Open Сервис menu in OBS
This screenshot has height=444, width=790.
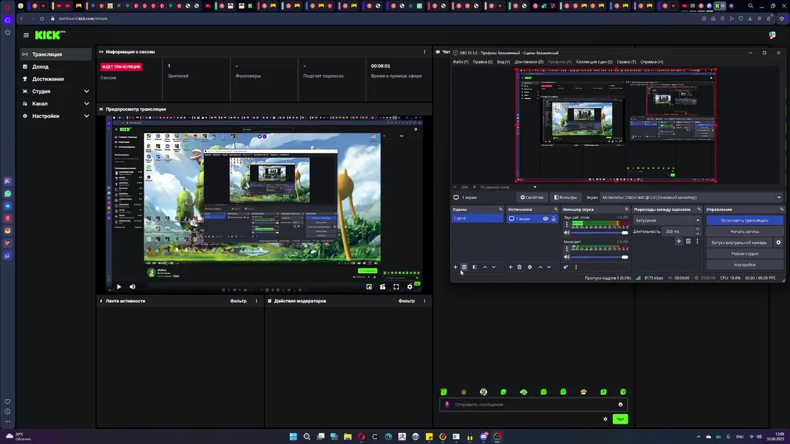pos(626,62)
